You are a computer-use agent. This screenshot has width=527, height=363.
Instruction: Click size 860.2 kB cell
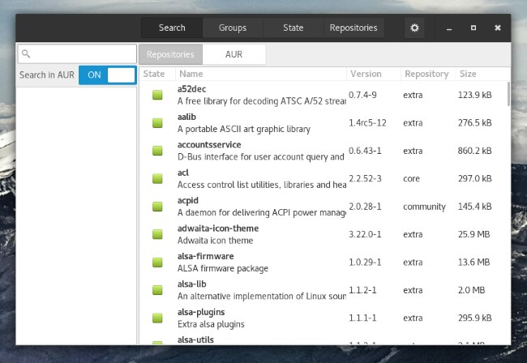[474, 151]
